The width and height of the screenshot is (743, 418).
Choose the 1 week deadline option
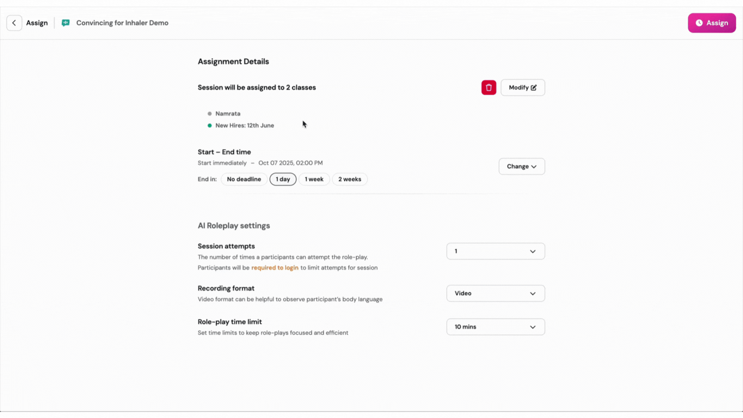(314, 179)
